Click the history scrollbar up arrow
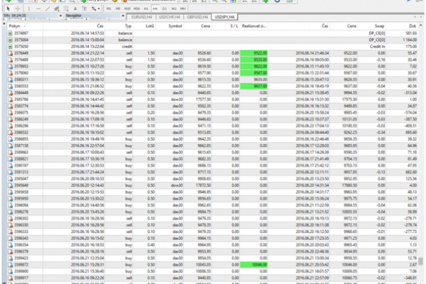 [x=420, y=26]
